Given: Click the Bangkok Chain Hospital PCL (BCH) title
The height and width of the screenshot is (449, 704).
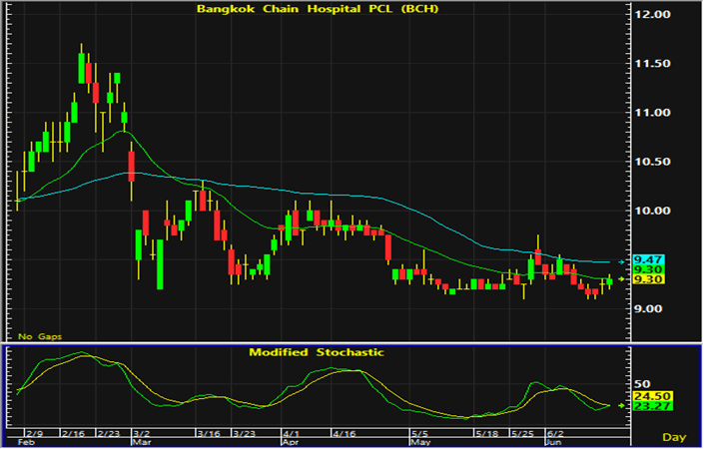Looking at the screenshot, I should point(318,9).
